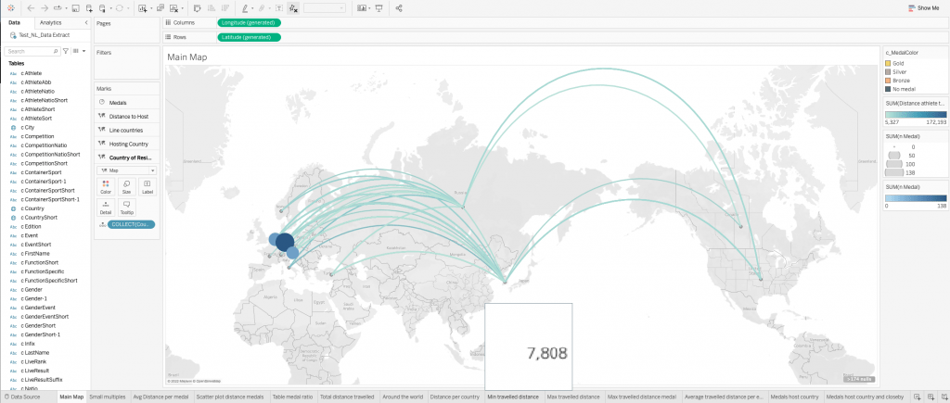Image resolution: width=950 pixels, height=403 pixels.
Task: Click the Detail marks card
Action: click(105, 207)
